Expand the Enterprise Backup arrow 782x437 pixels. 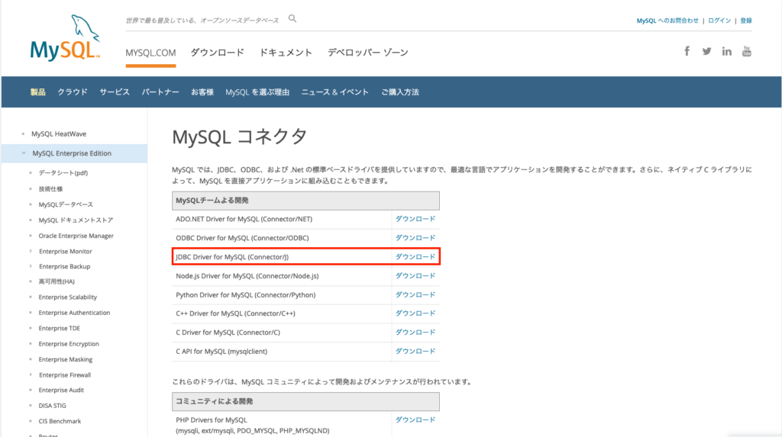click(x=31, y=266)
